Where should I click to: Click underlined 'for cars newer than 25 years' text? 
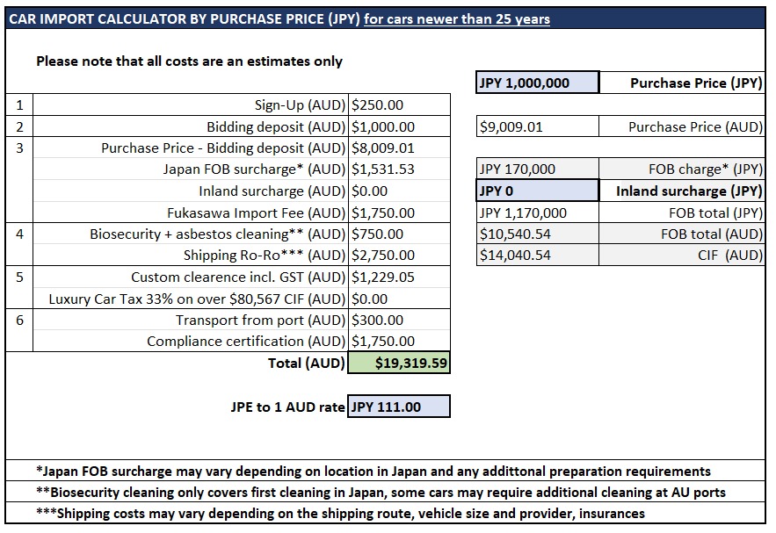[457, 18]
